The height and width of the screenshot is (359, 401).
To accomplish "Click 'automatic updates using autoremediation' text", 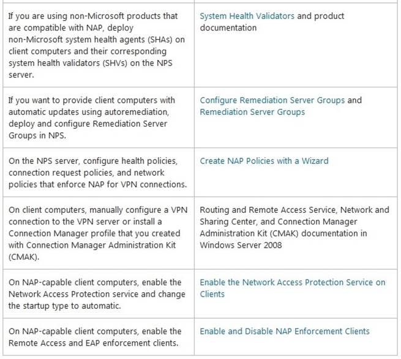I will 88,112.
